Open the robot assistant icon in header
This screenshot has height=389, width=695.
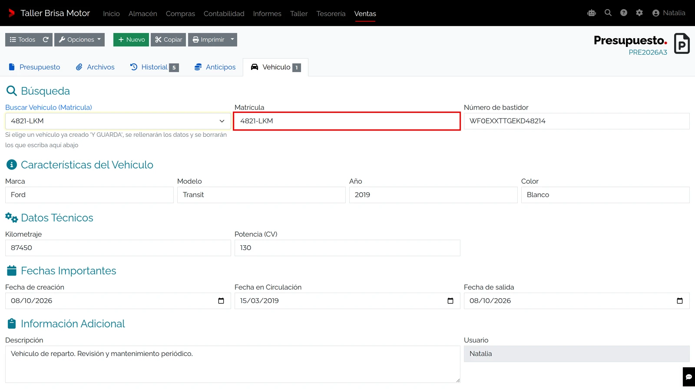[592, 13]
